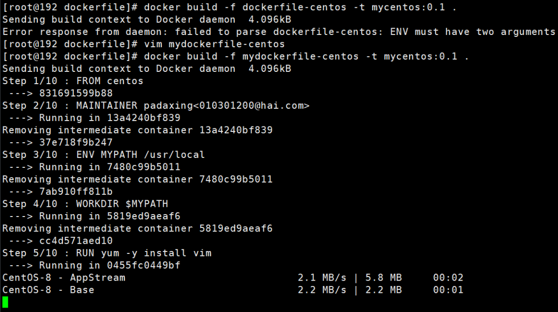
Task: Click Step 4/10 WORKDIR $MYPATH line
Action: click(85, 204)
